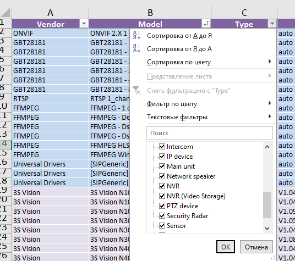
Task: Click the RTSP vendor cell
Action: tap(50, 98)
